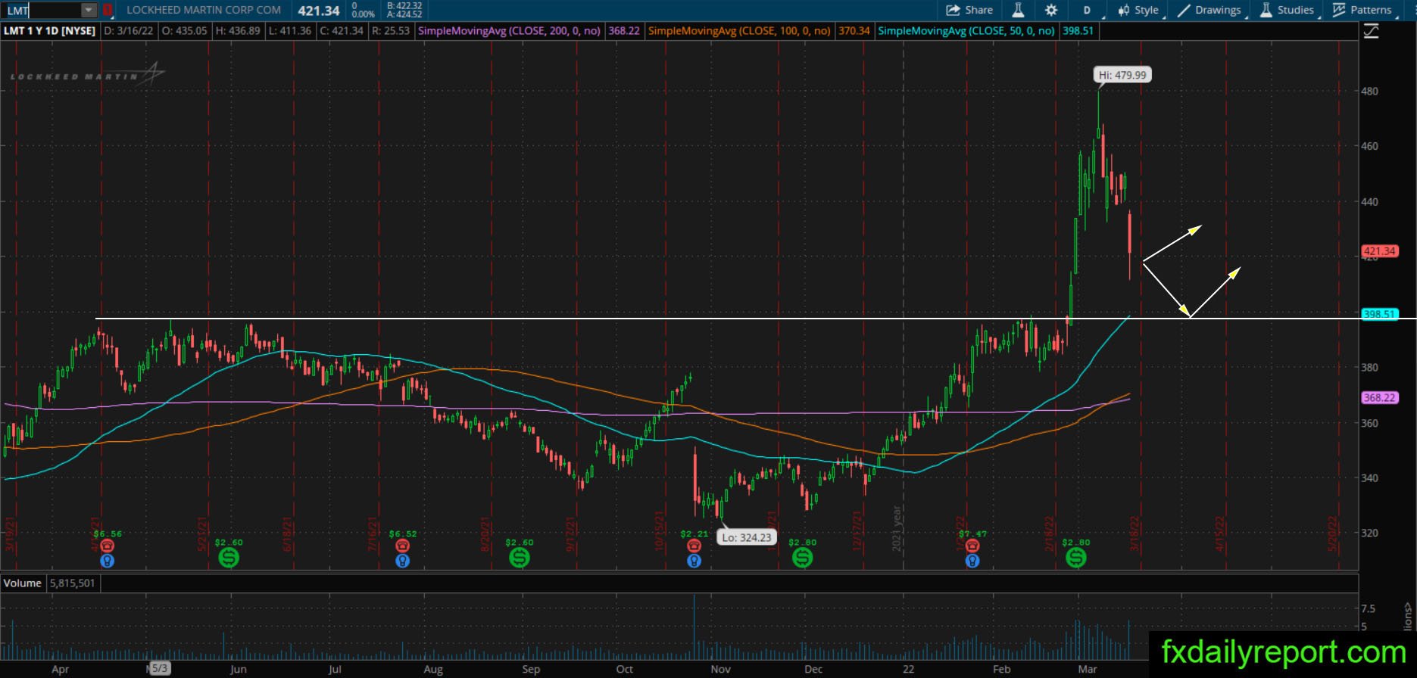Click the $2.80 dividend icon before March
This screenshot has height=678, width=1417.
pos(1076,558)
